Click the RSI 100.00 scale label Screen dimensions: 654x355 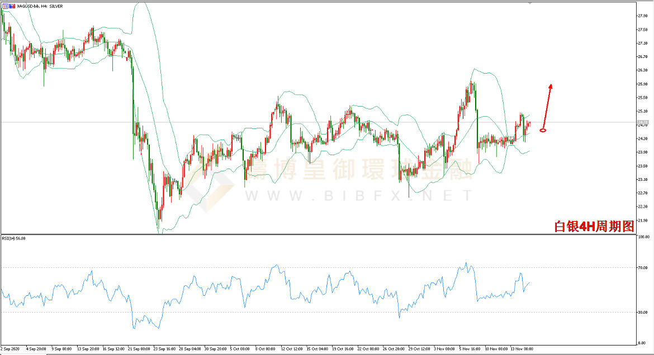(x=642, y=237)
